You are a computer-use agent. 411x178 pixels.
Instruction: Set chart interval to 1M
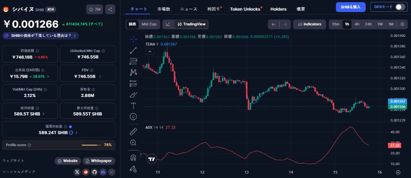[391, 24]
